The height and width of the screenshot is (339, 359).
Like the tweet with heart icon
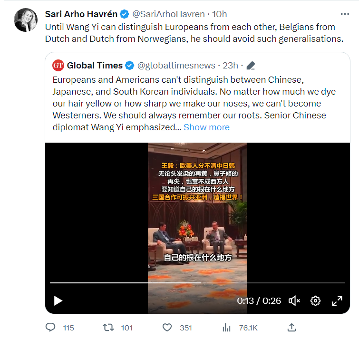167,328
